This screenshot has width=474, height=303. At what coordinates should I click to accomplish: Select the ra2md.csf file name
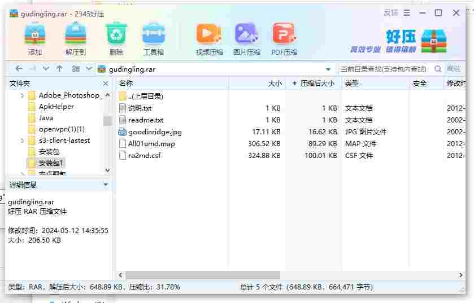[x=144, y=155]
